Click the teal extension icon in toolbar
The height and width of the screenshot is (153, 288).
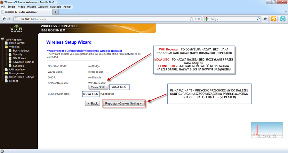[x=283, y=19]
